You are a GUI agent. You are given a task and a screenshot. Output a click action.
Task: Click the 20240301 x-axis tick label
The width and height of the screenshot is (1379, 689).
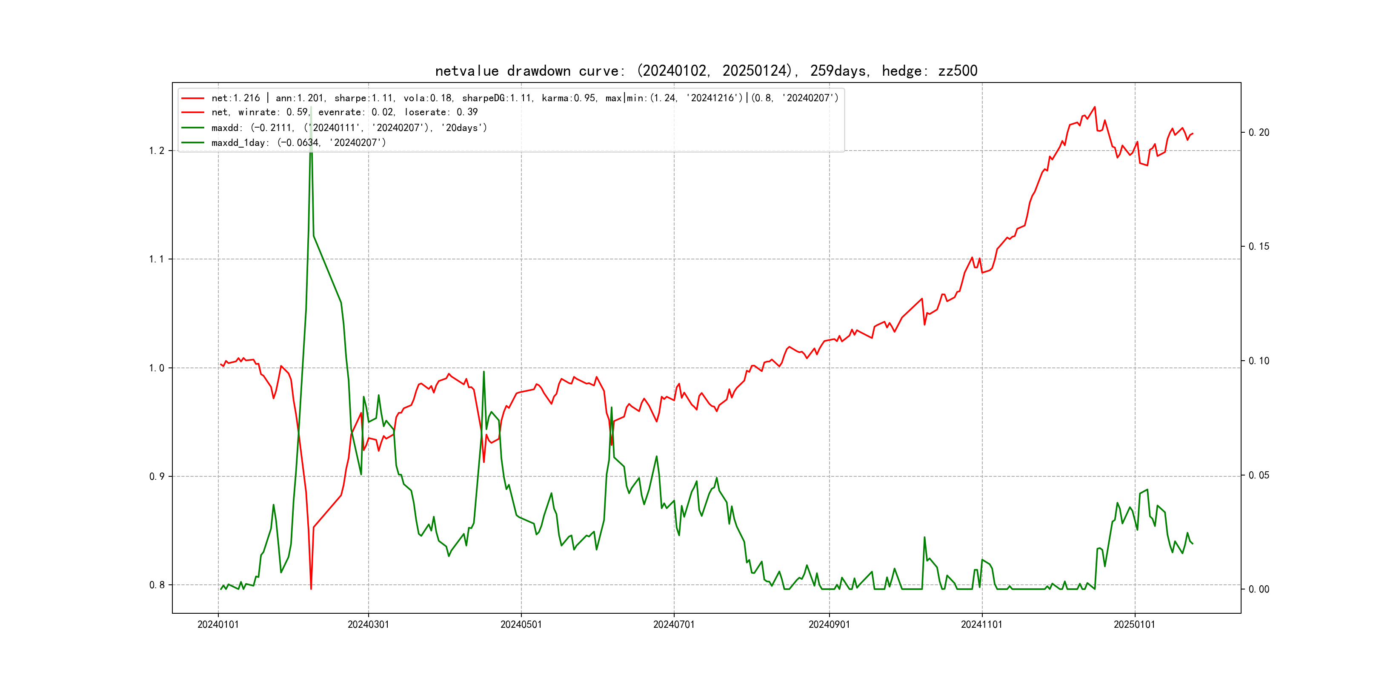tap(368, 625)
